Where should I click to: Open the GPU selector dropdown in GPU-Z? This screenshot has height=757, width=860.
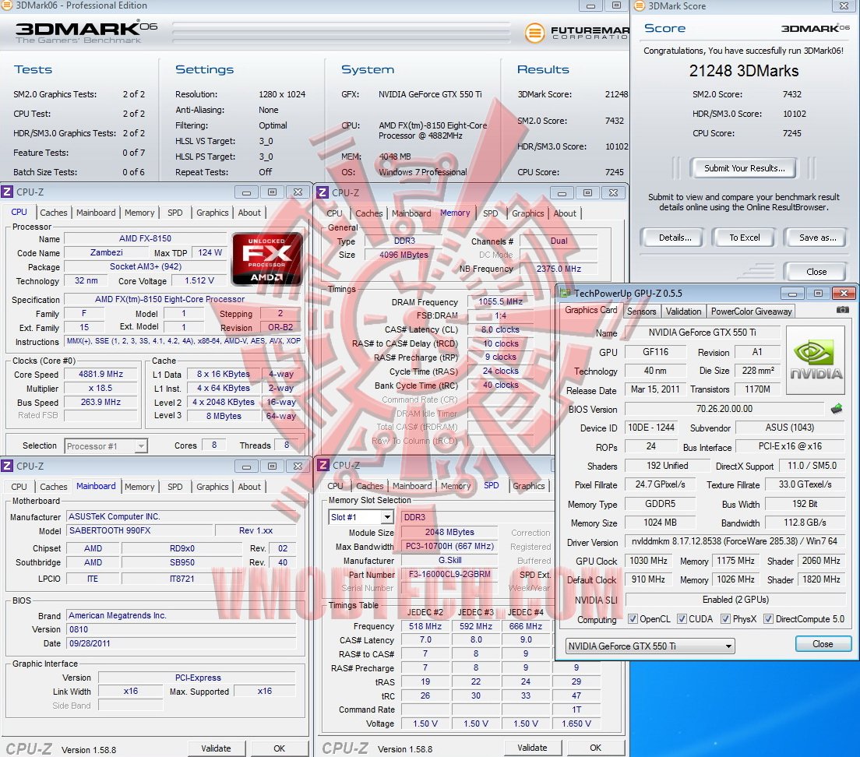[650, 646]
